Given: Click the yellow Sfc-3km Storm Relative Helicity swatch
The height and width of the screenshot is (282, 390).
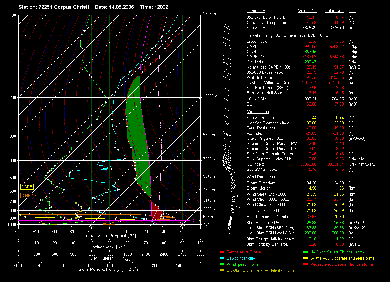Looking at the screenshot, I should pyautogui.click(x=221, y=270).
